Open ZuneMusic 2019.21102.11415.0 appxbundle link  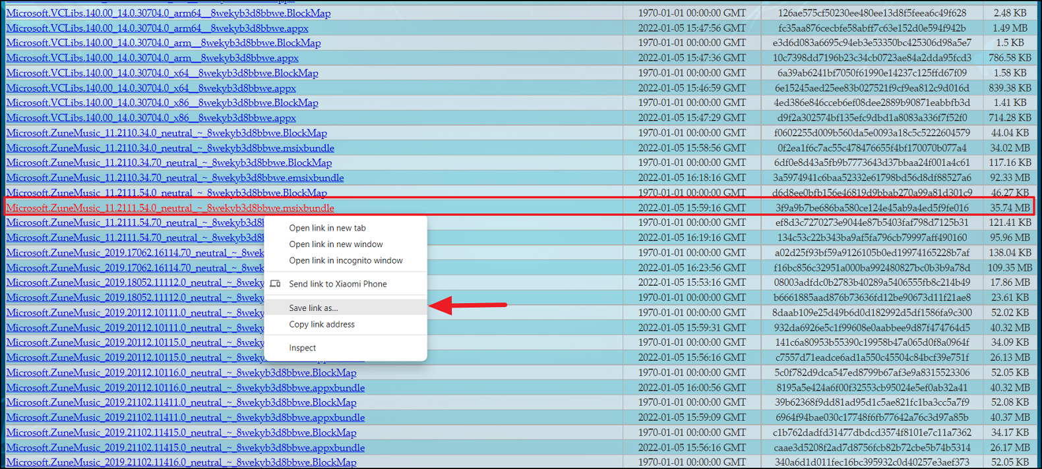click(x=185, y=448)
